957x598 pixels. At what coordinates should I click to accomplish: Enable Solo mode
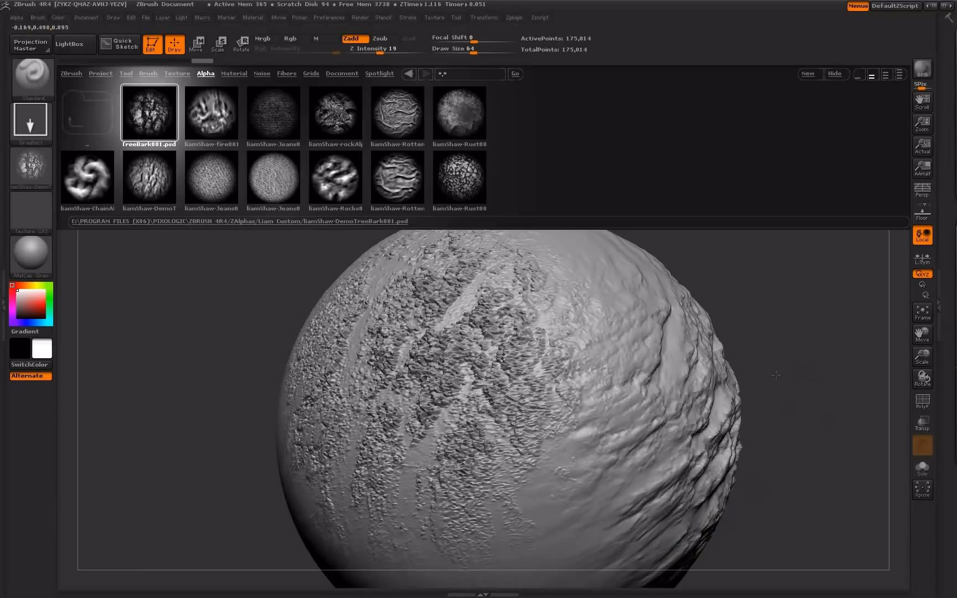[x=922, y=468]
